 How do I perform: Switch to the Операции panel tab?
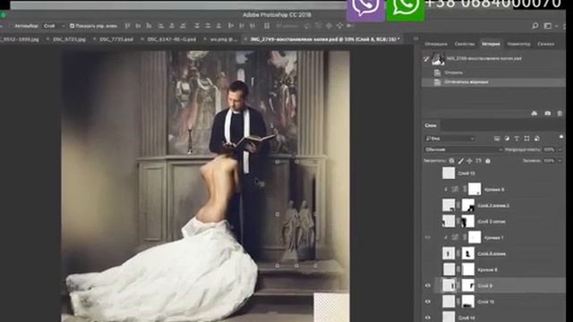436,44
